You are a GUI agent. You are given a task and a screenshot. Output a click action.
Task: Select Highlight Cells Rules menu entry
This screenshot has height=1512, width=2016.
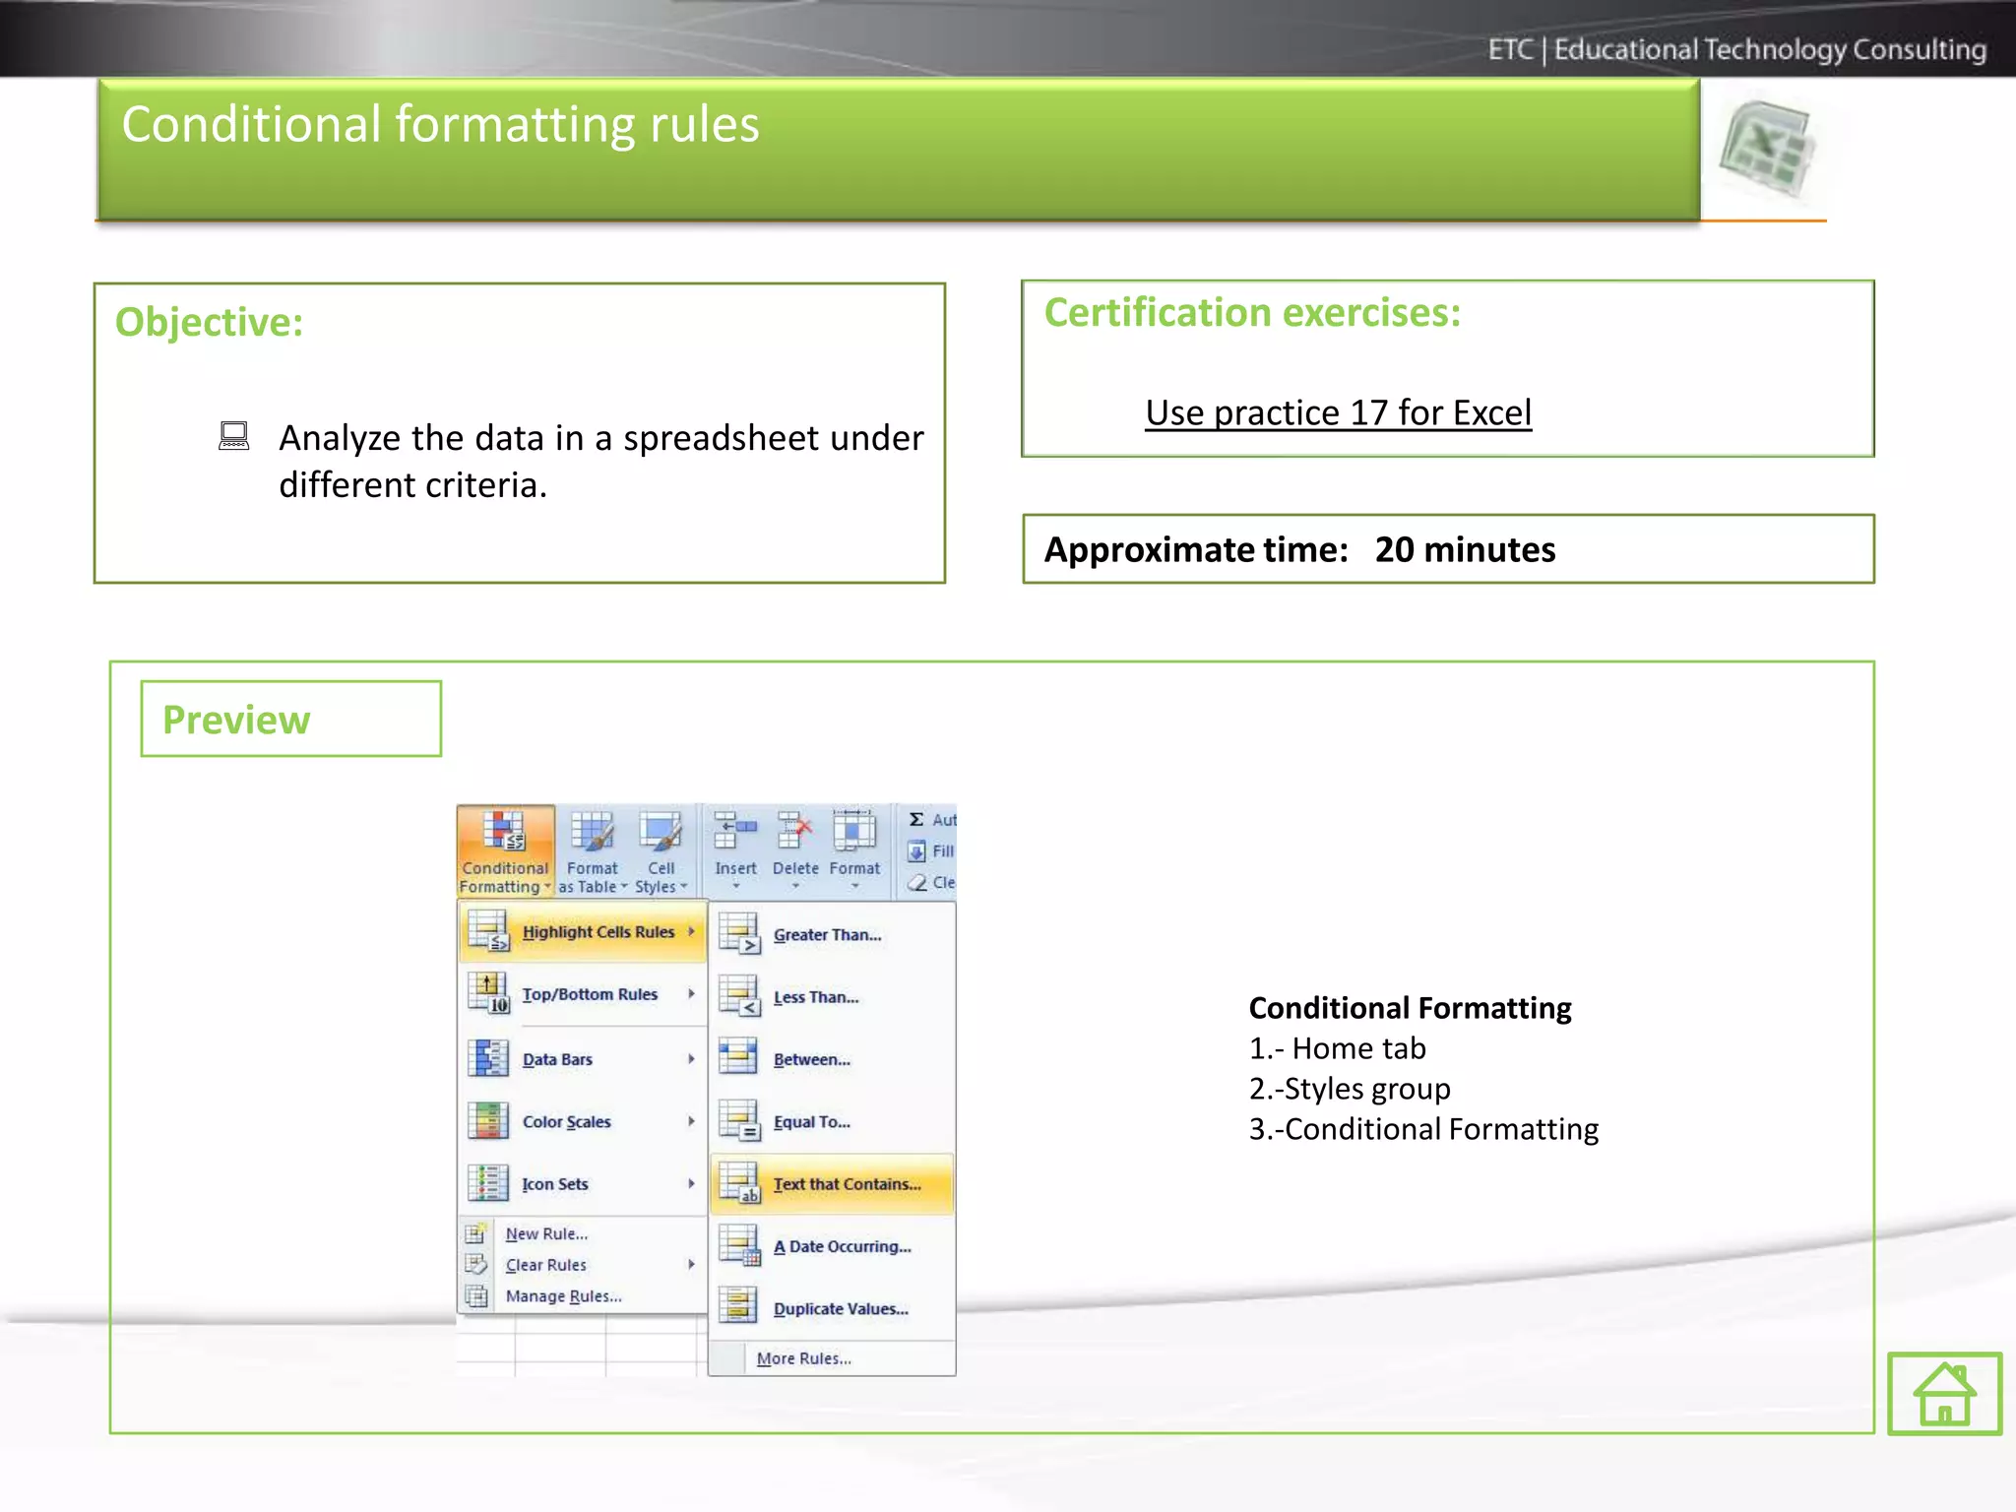583,931
